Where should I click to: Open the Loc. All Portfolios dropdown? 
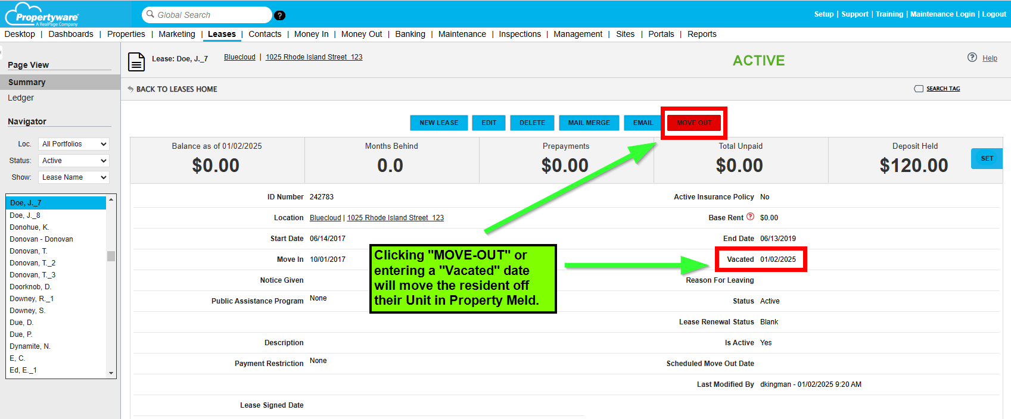click(74, 144)
